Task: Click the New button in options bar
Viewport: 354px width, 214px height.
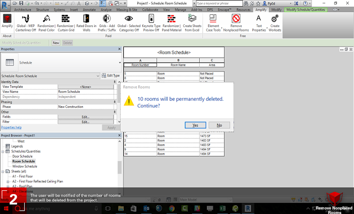Action: click(56, 43)
